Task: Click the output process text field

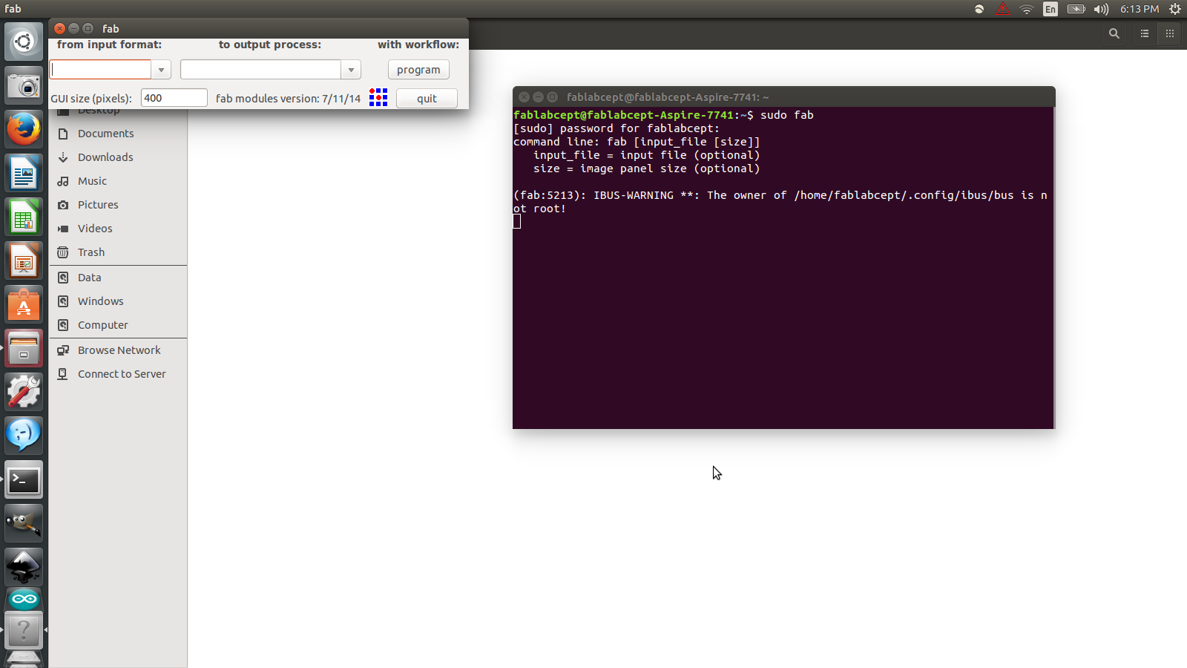Action: 261,70
